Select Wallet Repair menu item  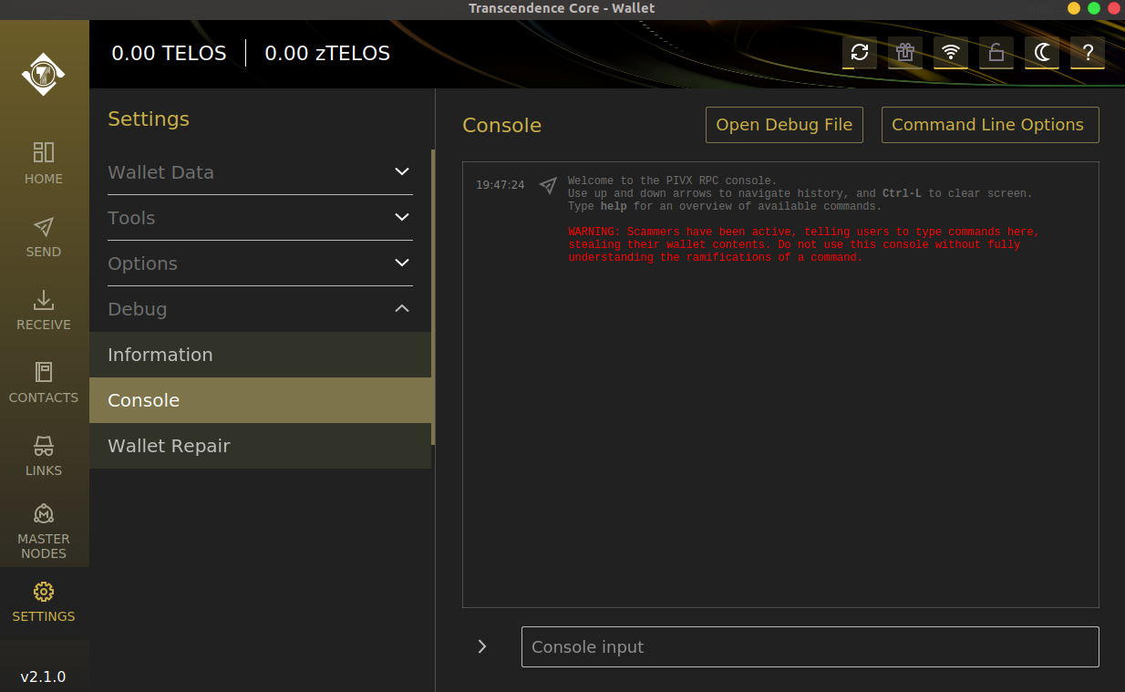click(x=260, y=446)
